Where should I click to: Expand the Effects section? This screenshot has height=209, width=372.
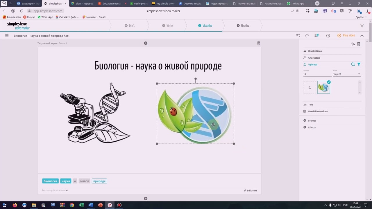tap(312, 127)
